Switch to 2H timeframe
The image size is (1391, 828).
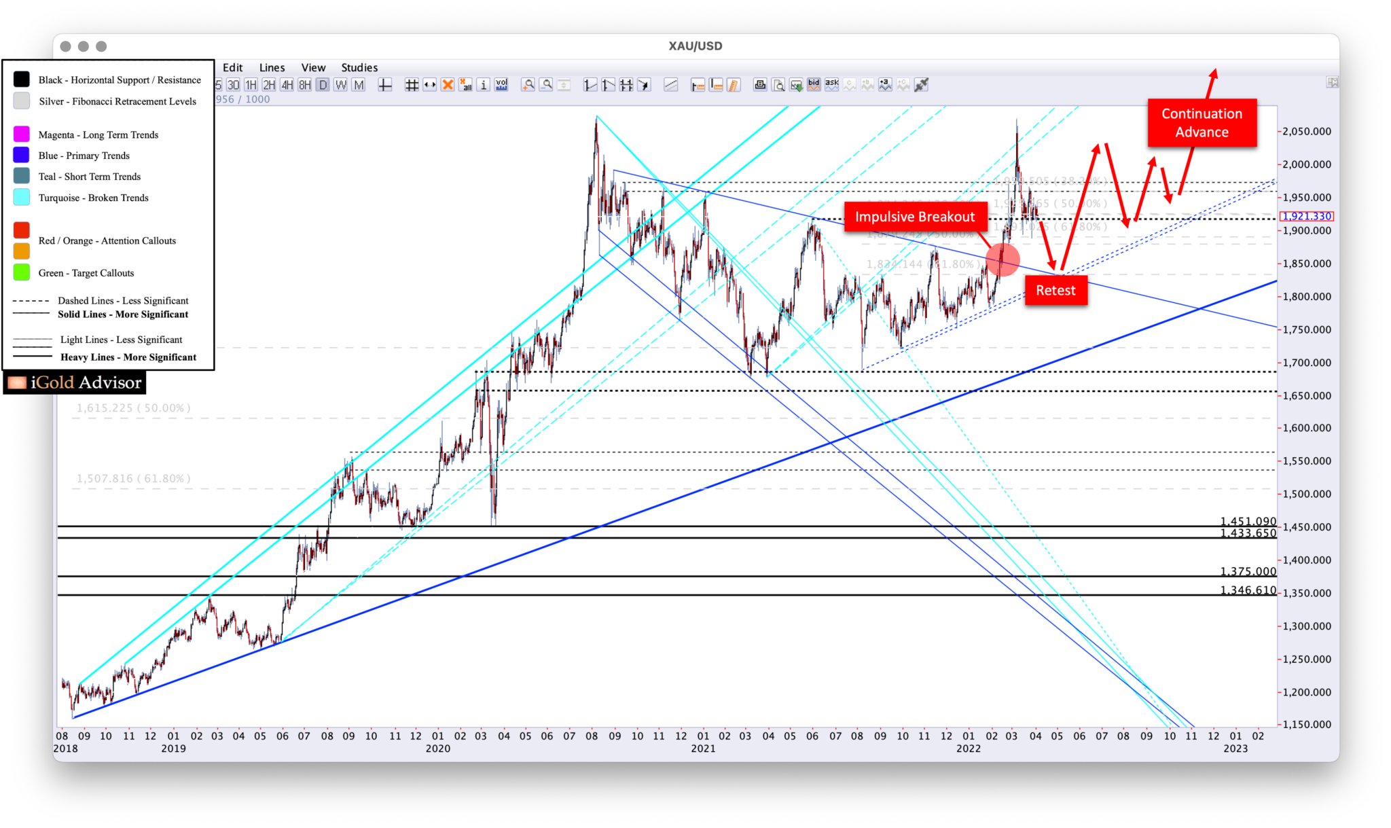pyautogui.click(x=269, y=85)
